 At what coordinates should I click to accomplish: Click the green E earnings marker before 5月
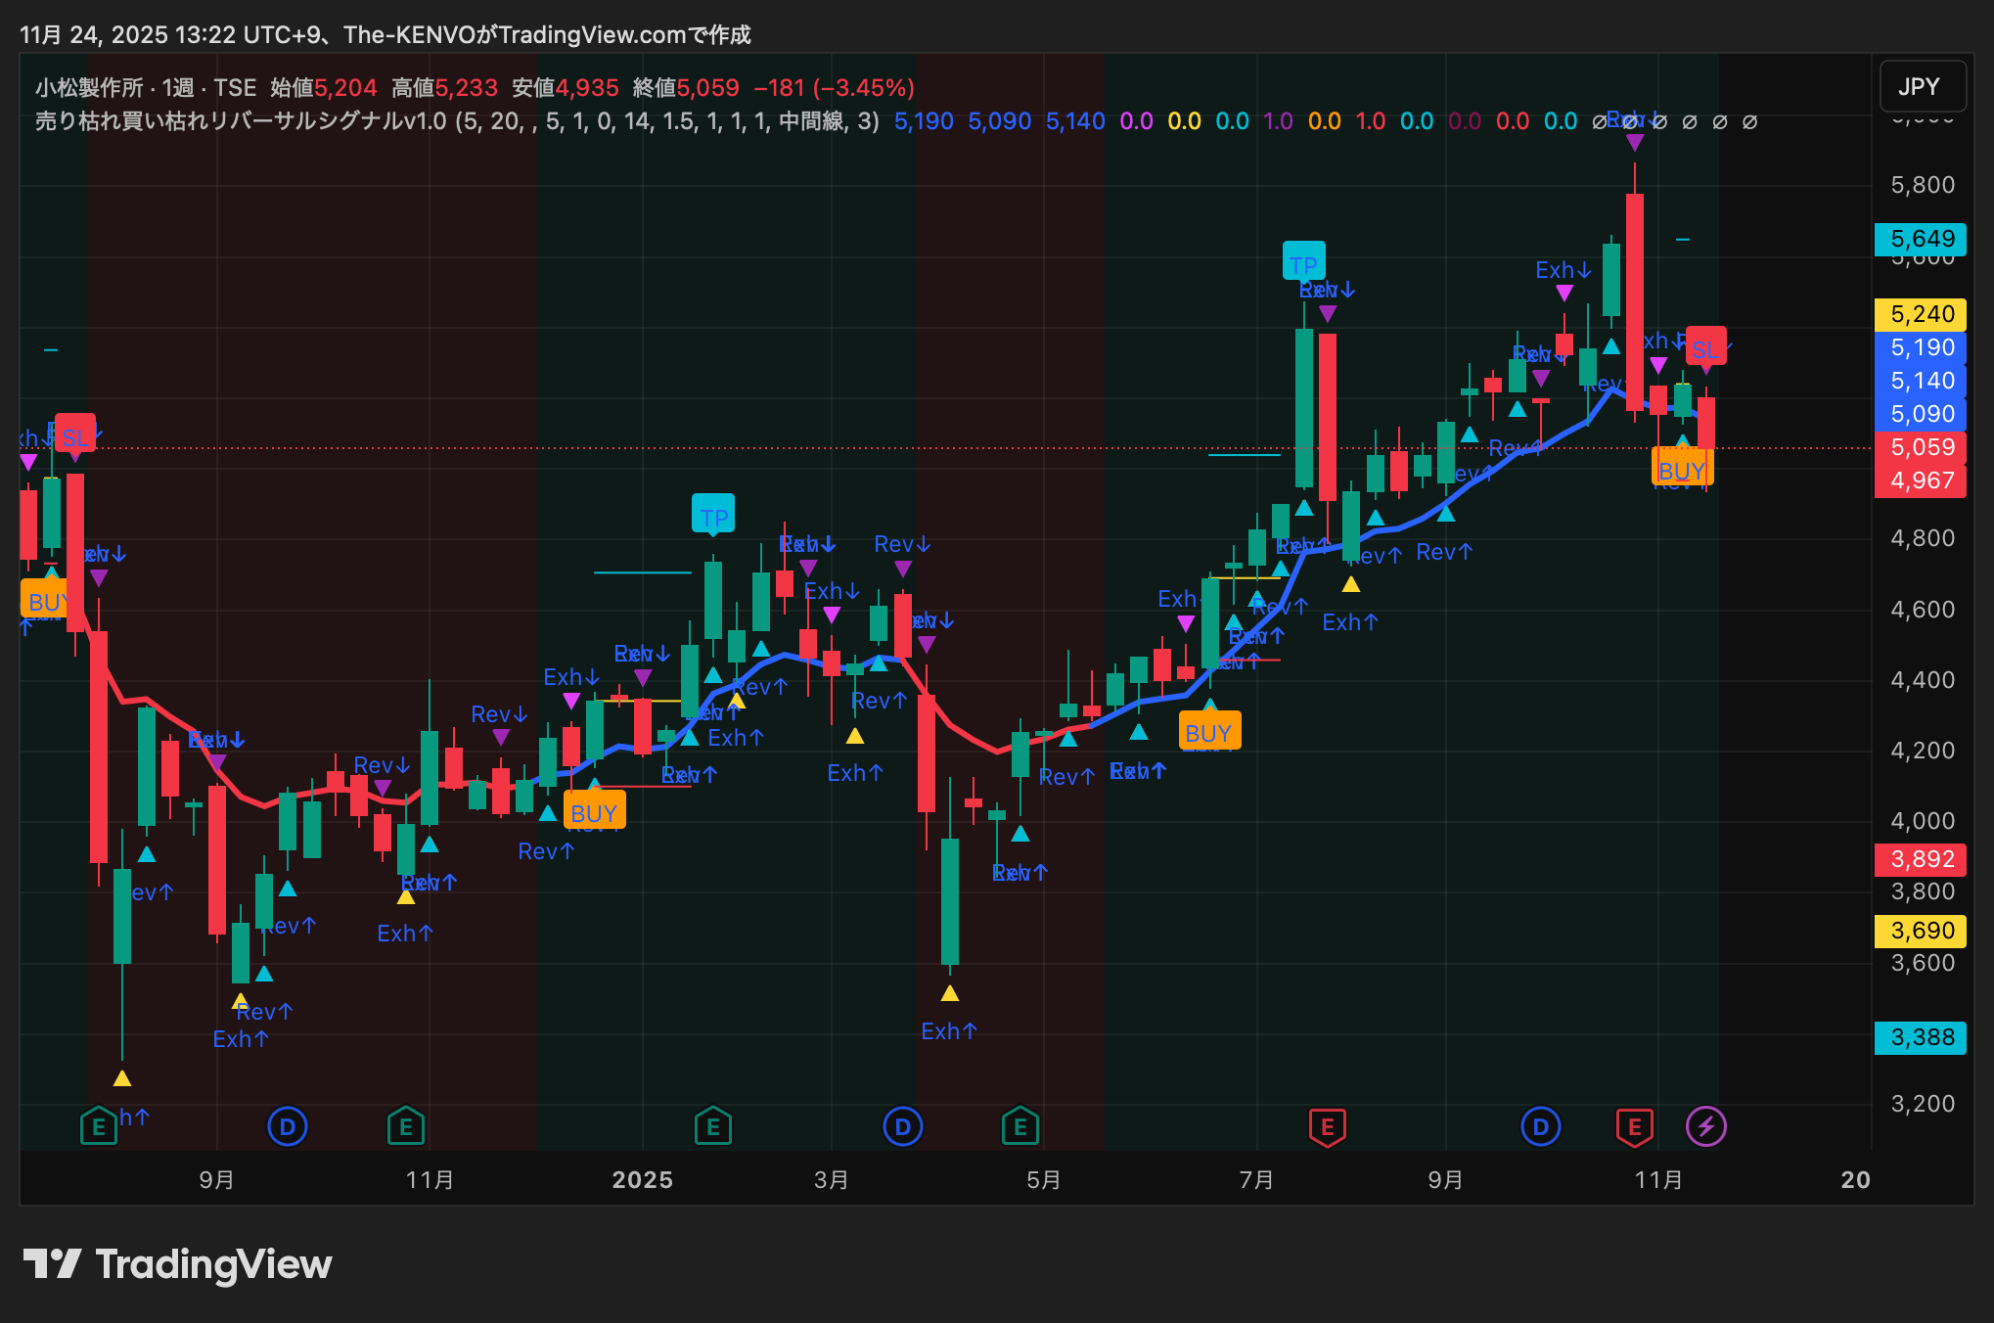click(1020, 1126)
